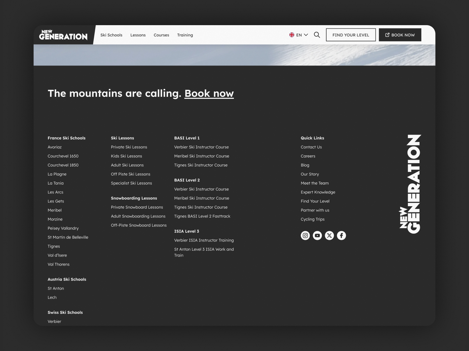The image size is (469, 351).
Task: Open Meet the Team link
Action: [315, 183]
